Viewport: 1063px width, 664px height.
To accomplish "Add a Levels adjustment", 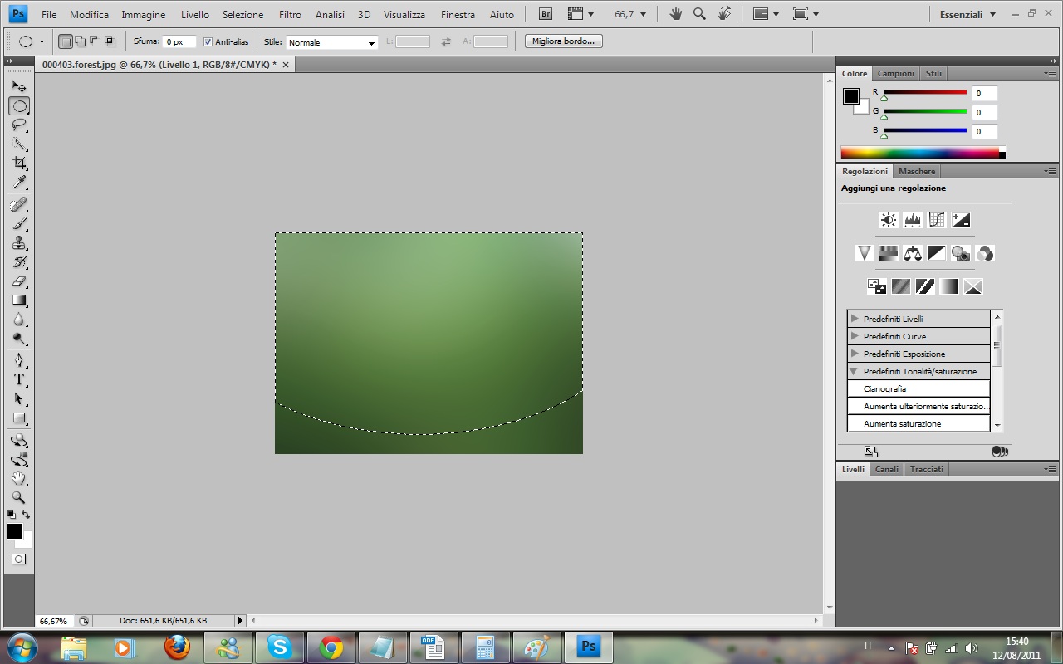I will [x=911, y=220].
